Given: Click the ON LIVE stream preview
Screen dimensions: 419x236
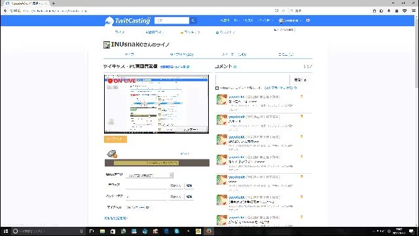Looking at the screenshot, I should coord(156,104).
